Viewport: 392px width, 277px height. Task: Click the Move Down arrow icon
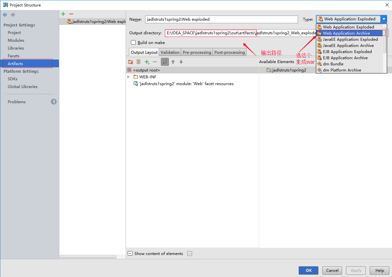(181, 62)
